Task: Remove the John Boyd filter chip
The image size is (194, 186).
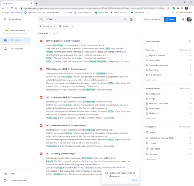Action: click(x=55, y=26)
